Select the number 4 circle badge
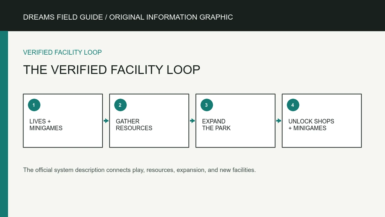Viewport: 385px width, 217px height. click(x=293, y=105)
